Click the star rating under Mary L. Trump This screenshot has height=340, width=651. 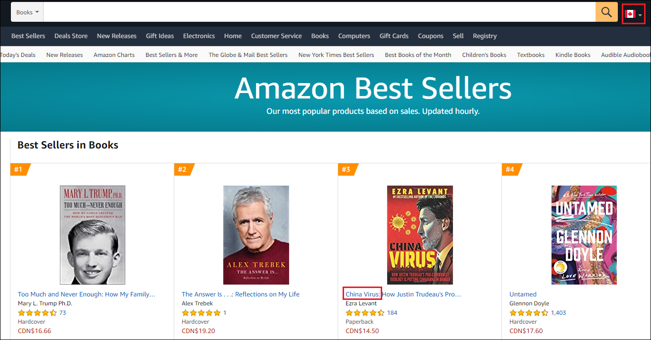tap(37, 313)
